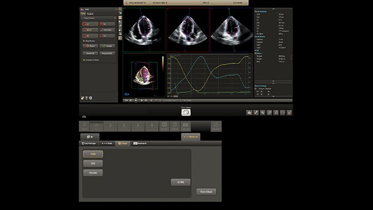Viewport: 373px width, 210px height.
Task: Open the 3D+ label menu in the 3D view
Action: [127, 94]
